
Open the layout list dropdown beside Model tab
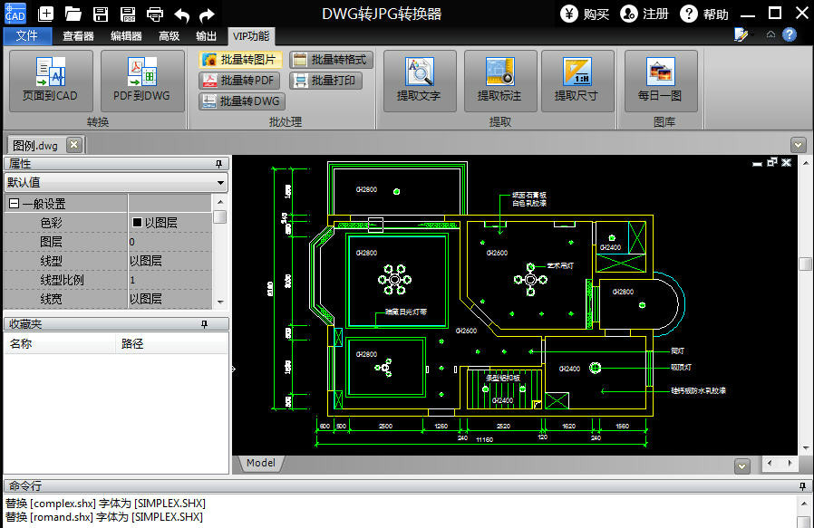coord(742,466)
